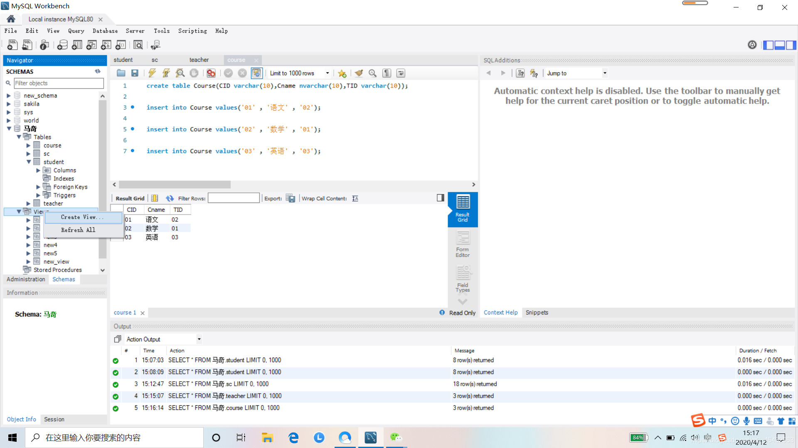
Task: Click the Wrap Cell Content toggle icon
Action: 356,198
